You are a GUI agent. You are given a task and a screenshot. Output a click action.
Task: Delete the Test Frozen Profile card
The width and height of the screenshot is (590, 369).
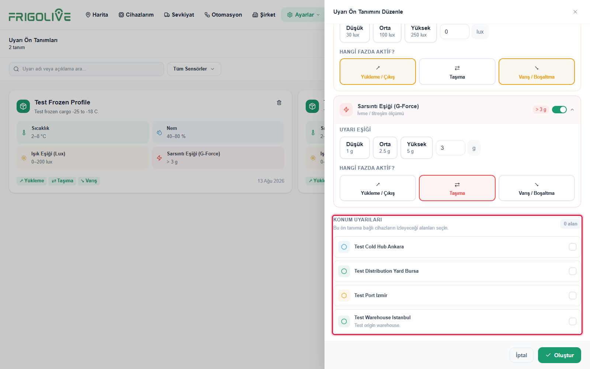[279, 103]
